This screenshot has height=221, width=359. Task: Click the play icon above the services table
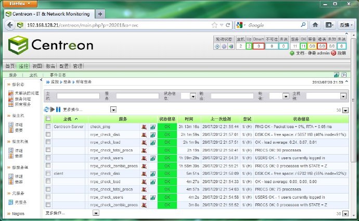53,109
